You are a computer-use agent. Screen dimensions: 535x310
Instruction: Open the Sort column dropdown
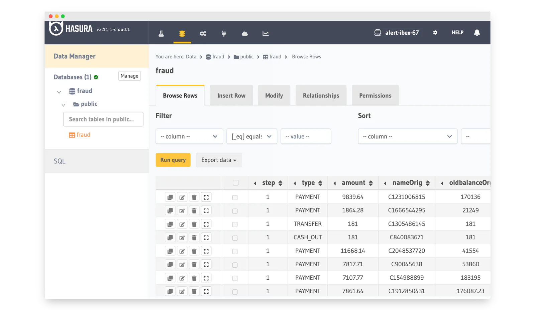pos(408,136)
